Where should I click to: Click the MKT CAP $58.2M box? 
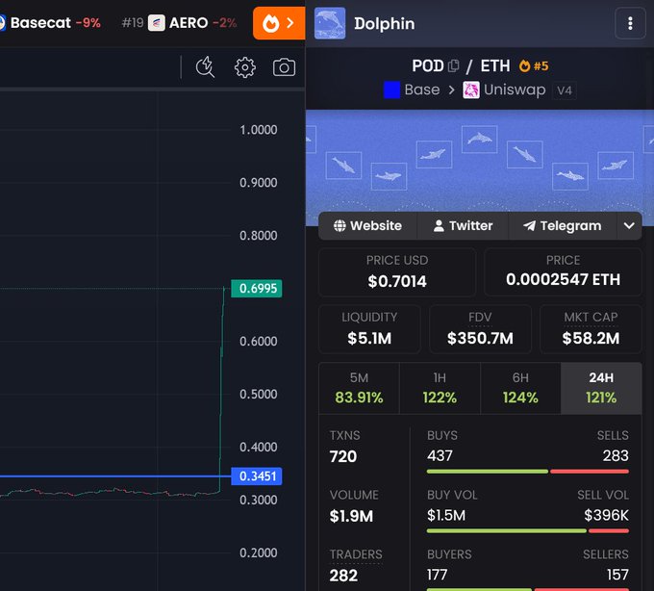tap(591, 329)
